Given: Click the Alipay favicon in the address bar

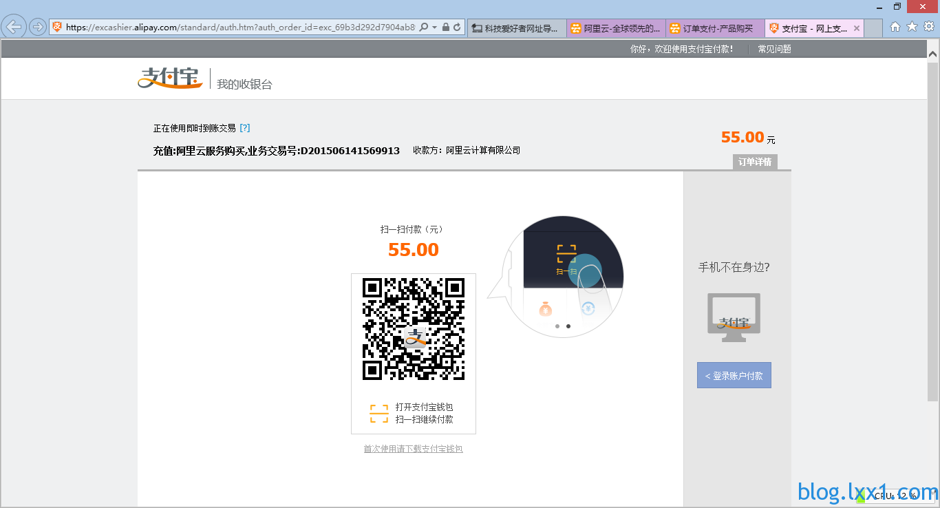Looking at the screenshot, I should click(57, 28).
